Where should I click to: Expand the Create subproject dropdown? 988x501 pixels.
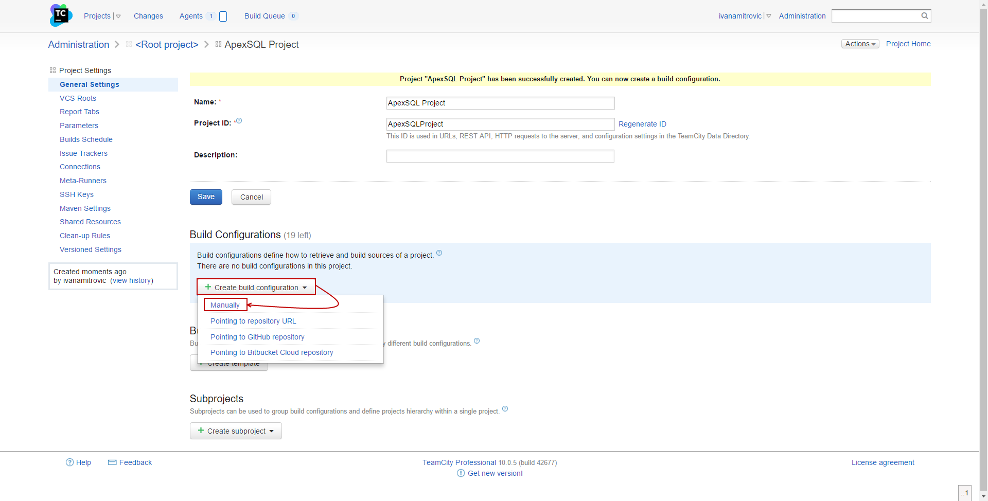pos(271,431)
